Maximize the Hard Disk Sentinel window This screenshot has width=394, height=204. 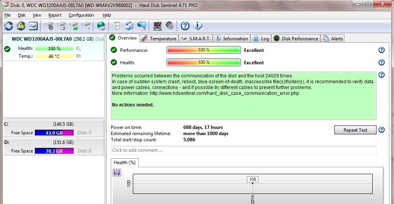point(368,3)
